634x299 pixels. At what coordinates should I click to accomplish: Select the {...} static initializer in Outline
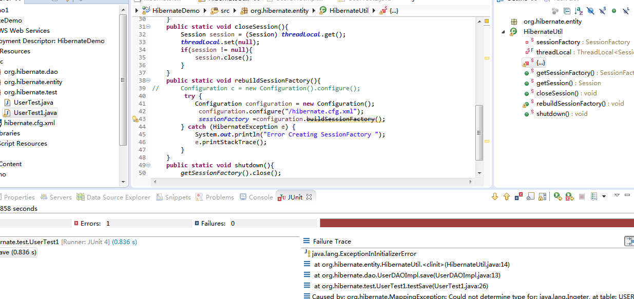[x=541, y=63]
